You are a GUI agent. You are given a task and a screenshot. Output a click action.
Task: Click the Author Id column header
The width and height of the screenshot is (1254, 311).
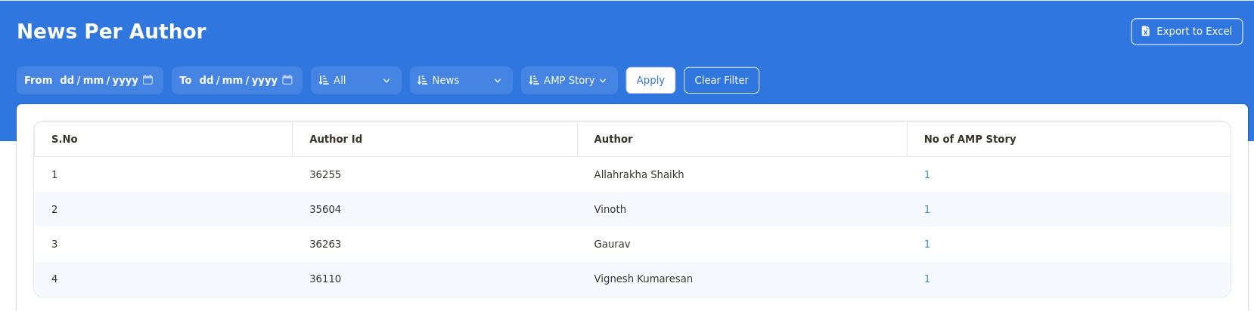pos(336,139)
